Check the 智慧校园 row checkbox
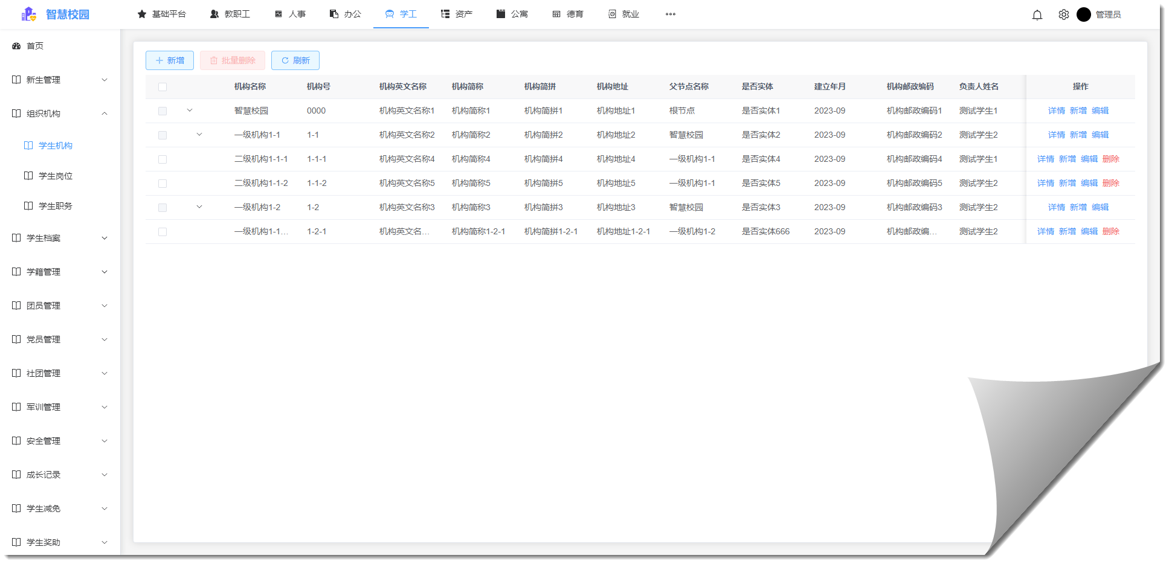 [x=162, y=111]
